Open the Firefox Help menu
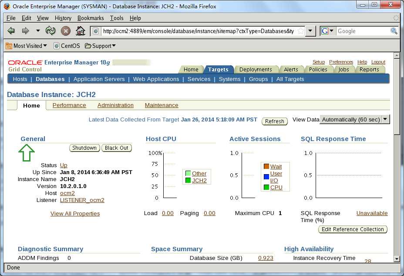 pos(135,18)
